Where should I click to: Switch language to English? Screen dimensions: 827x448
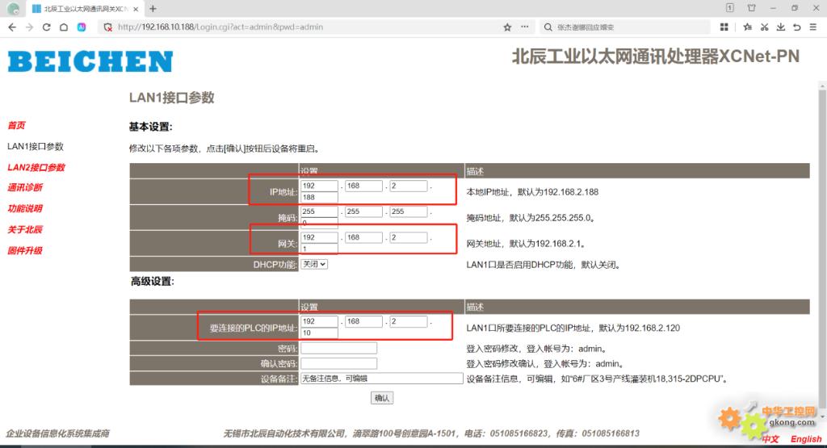click(x=806, y=439)
